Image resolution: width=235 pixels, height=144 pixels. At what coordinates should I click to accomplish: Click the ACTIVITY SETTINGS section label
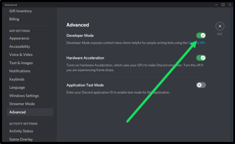click(23, 124)
